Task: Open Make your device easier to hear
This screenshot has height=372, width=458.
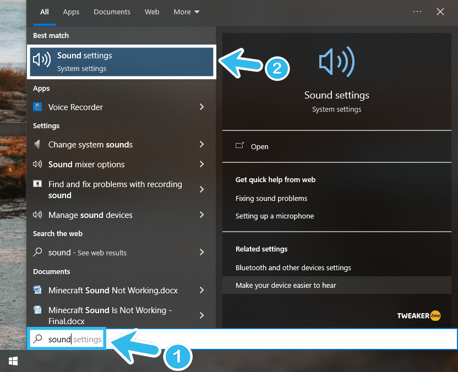Action: tap(286, 285)
